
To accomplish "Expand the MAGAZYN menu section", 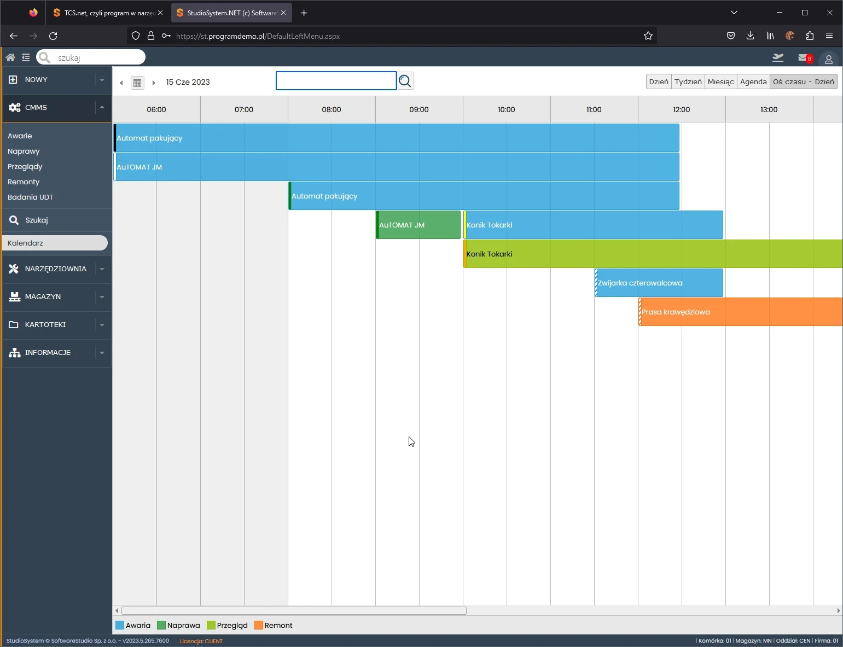I will point(102,297).
